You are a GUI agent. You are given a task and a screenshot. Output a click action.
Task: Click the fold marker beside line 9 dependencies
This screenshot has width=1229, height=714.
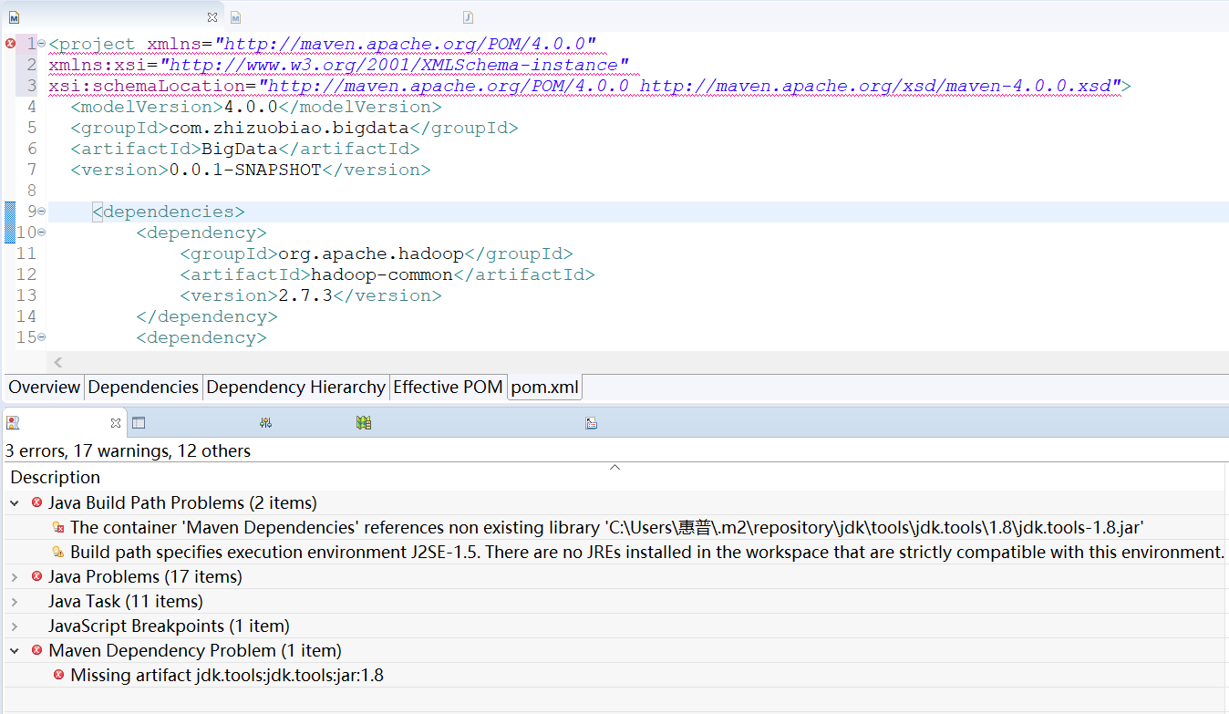(x=43, y=211)
